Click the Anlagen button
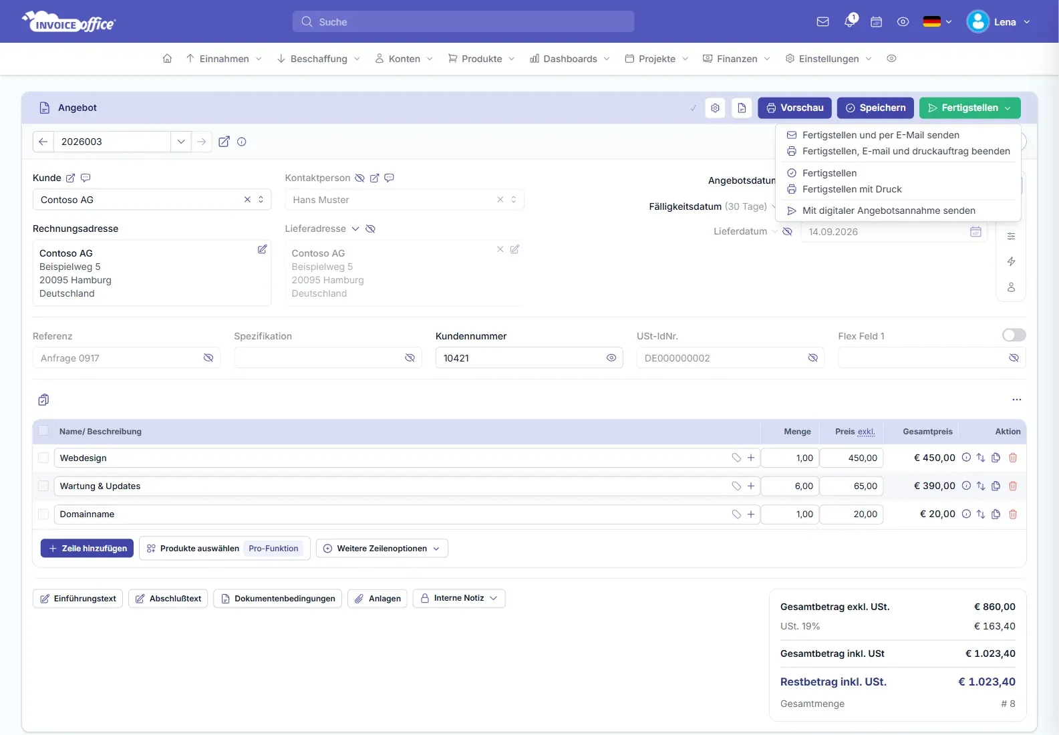1059x735 pixels. (377, 599)
